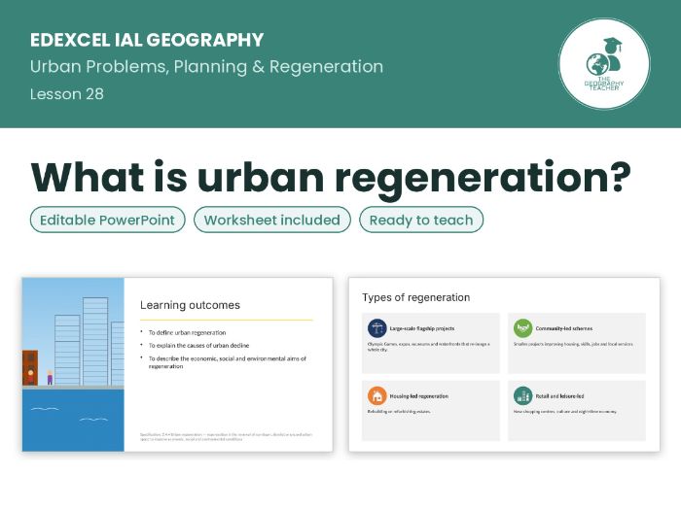Click the Editable PowerPoint pill
The width and height of the screenshot is (681, 510).
108,220
